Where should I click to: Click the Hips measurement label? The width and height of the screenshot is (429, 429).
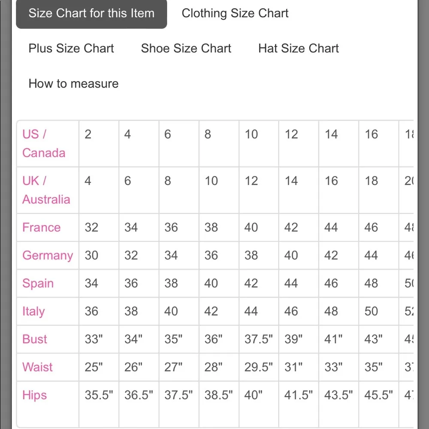(34, 395)
